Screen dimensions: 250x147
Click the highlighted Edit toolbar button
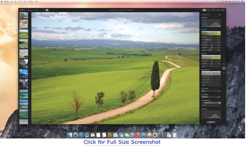[x=204, y=10]
